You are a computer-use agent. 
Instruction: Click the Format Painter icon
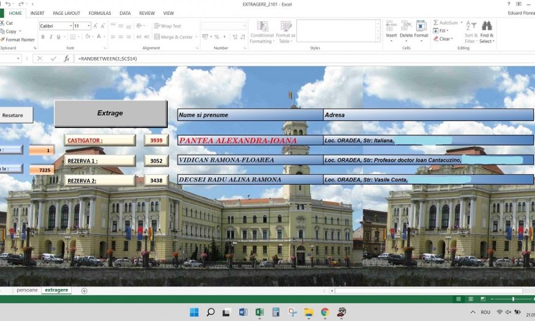click(2, 39)
